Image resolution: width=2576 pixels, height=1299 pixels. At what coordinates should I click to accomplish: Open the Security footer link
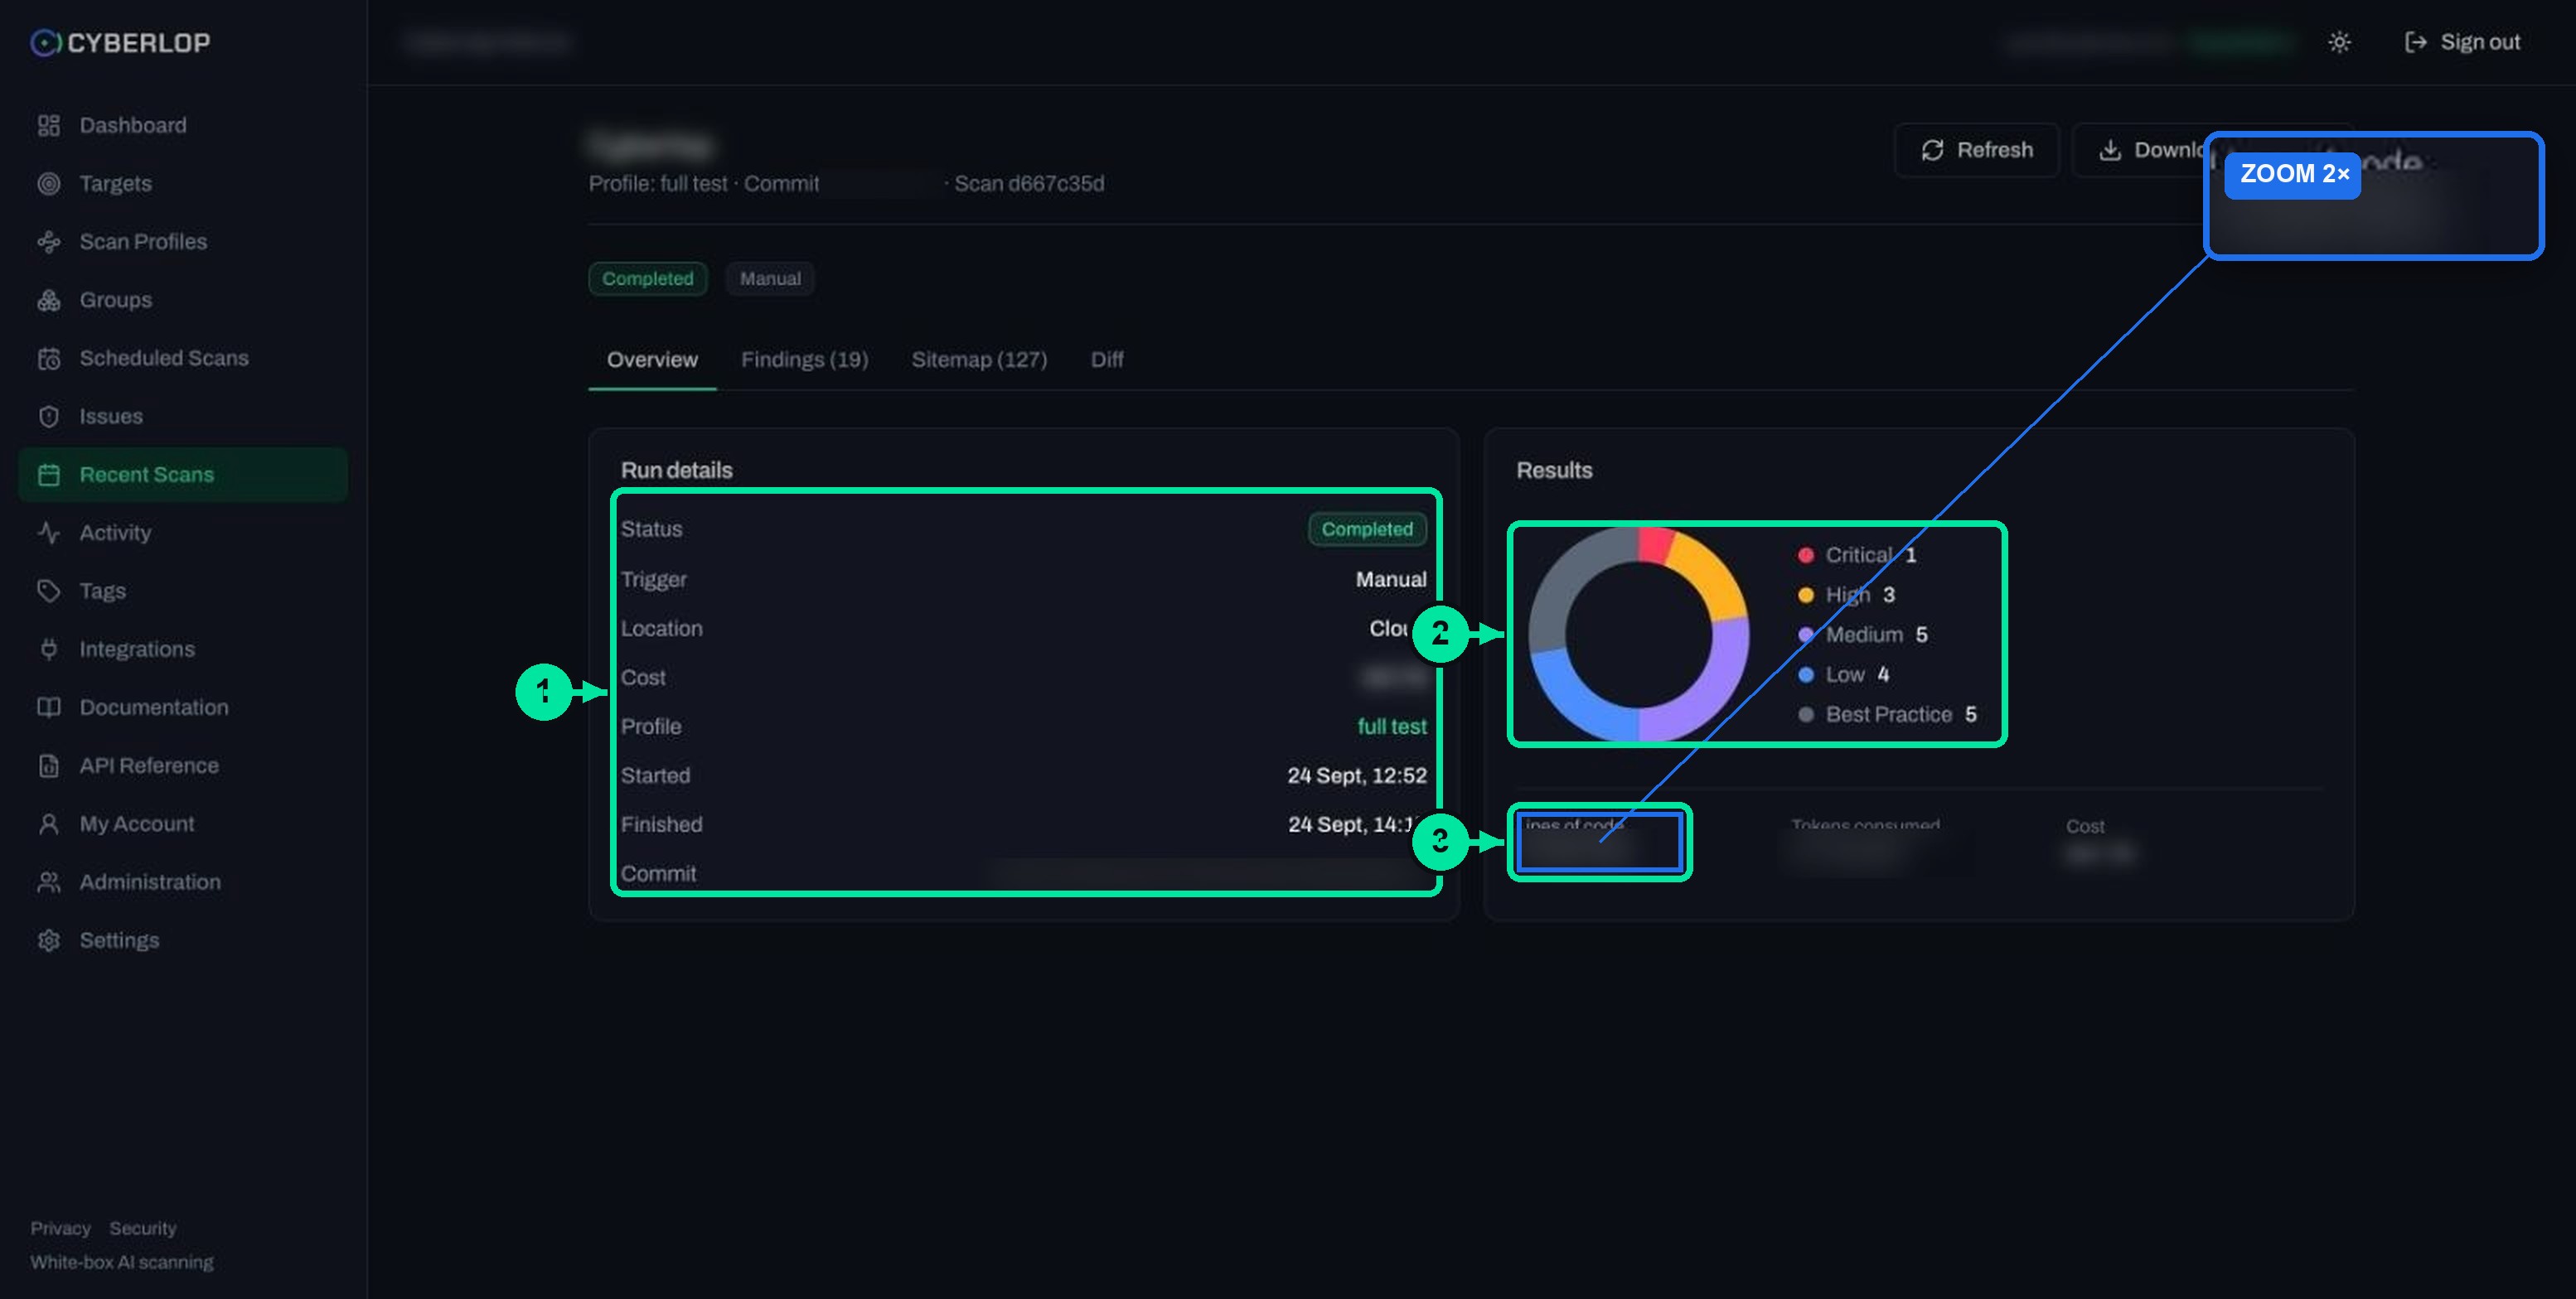[x=143, y=1228]
